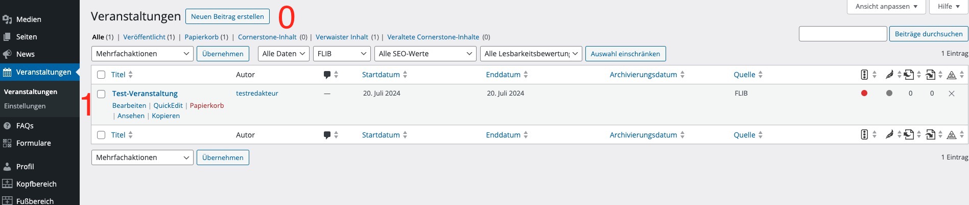Open the Formulare sidebar item
The image size is (969, 205).
pos(33,143)
